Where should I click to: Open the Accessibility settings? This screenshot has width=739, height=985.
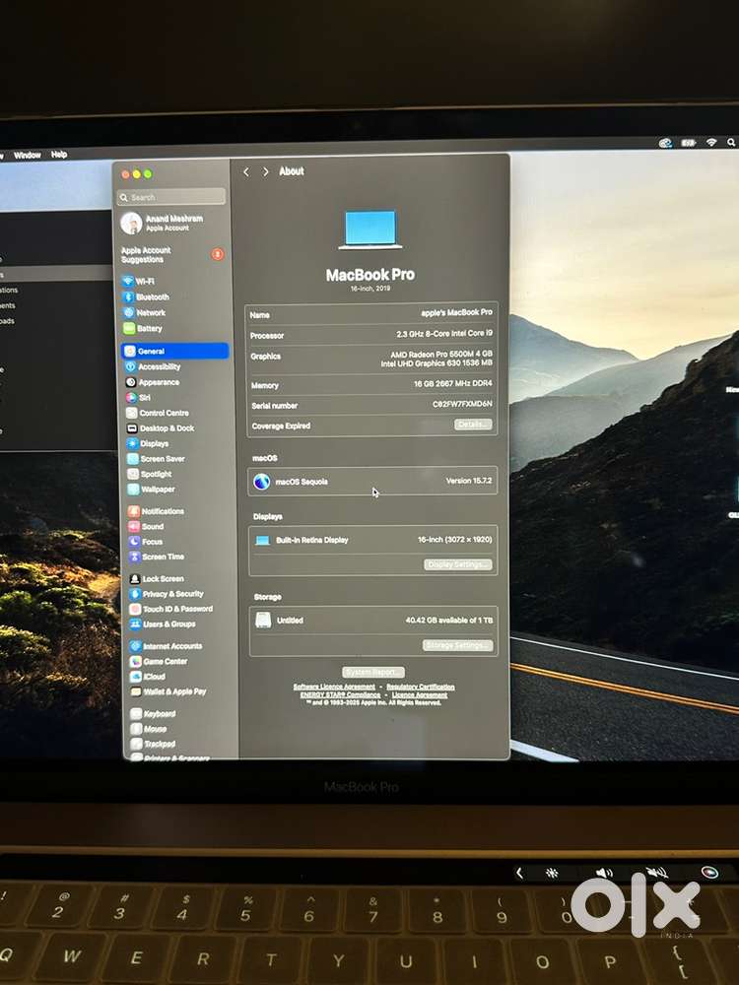(x=158, y=366)
